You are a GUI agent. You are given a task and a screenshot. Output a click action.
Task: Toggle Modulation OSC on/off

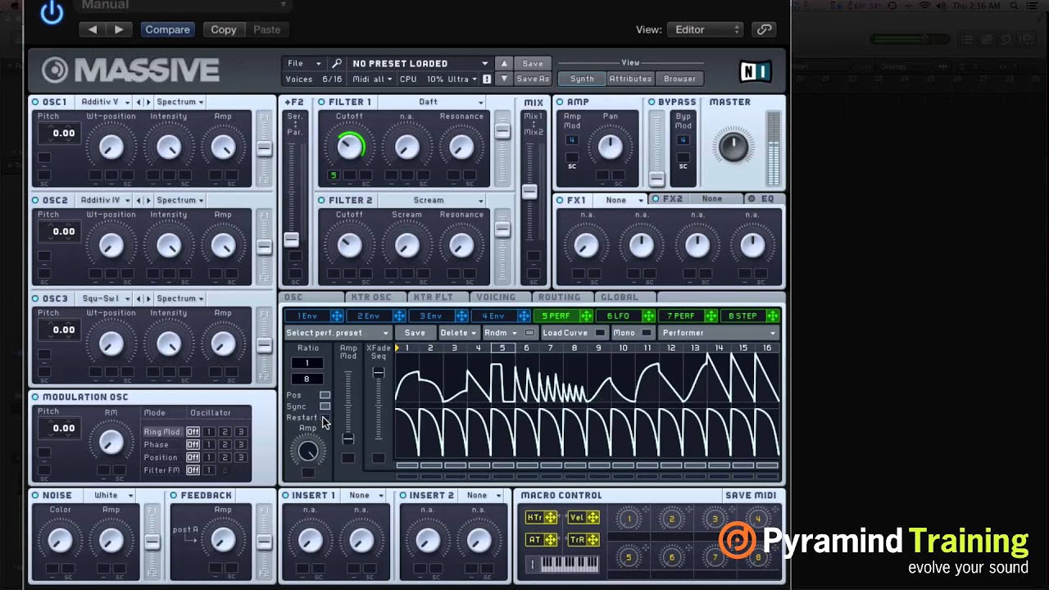[35, 397]
